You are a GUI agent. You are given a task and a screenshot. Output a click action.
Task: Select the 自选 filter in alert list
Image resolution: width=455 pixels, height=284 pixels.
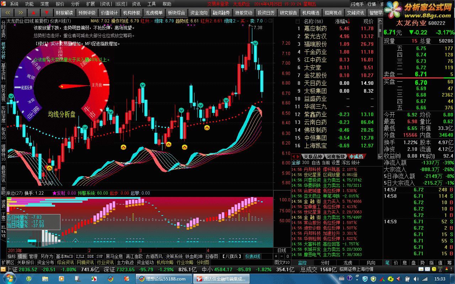tap(316, 163)
